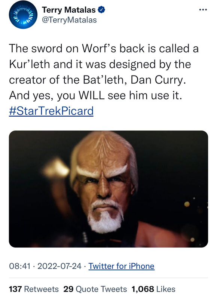Click the word WILL in the tweet text
This screenshot has height=298, width=217.
[92, 95]
